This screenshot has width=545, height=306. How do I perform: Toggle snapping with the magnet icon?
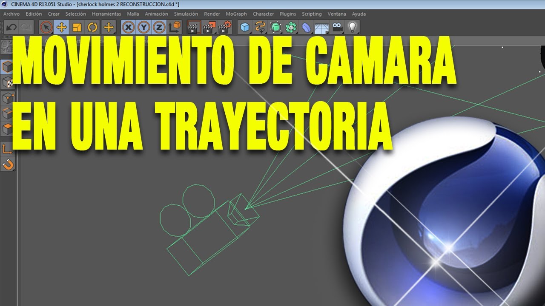(8, 164)
